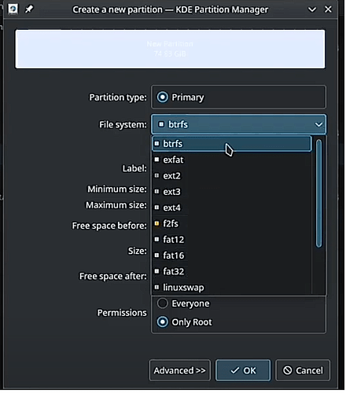Choose btrfs from the file system list

click(x=232, y=144)
